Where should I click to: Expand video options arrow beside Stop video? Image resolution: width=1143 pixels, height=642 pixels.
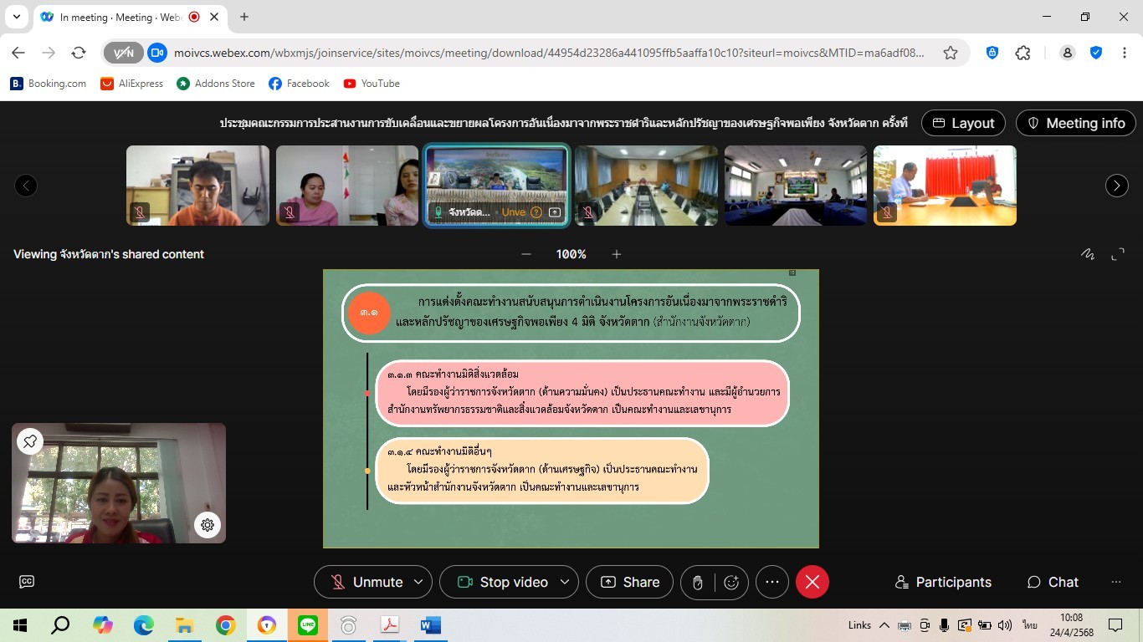pyautogui.click(x=565, y=582)
